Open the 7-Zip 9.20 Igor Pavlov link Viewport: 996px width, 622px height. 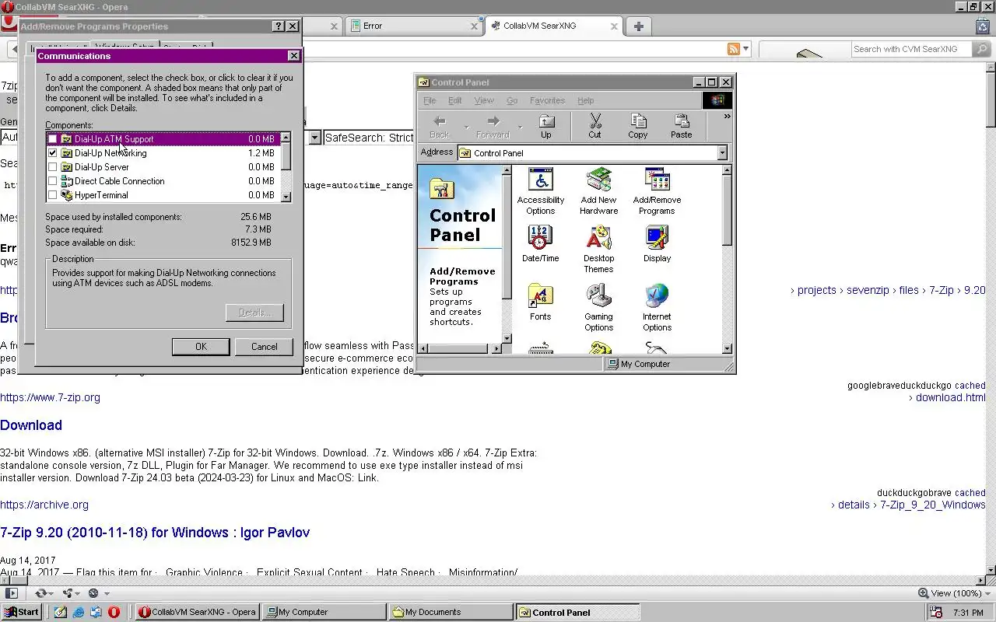point(155,533)
